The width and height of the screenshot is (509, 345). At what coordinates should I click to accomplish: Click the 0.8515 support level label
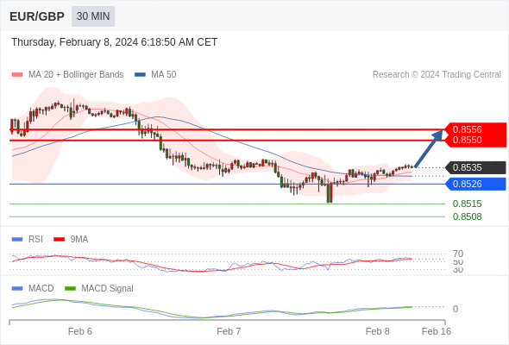point(467,204)
